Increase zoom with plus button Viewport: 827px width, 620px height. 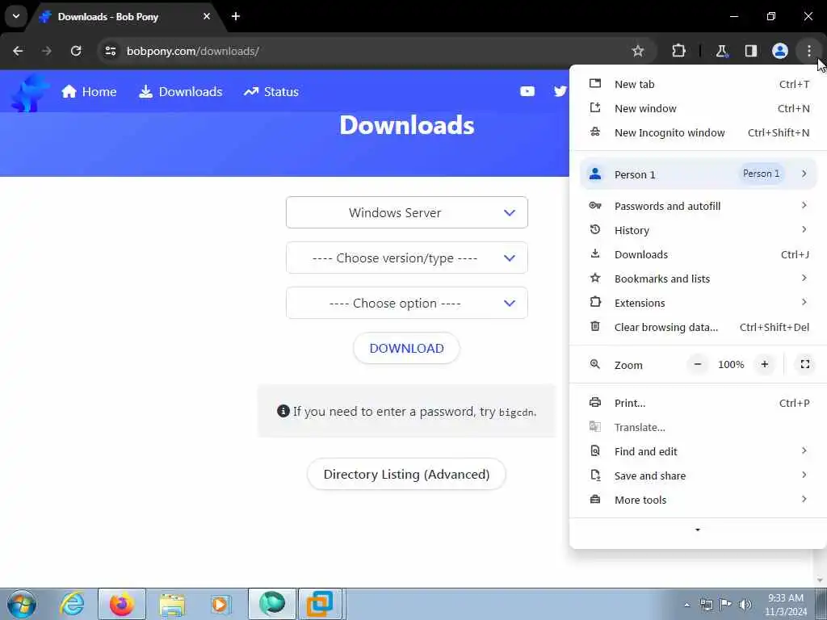click(x=764, y=364)
